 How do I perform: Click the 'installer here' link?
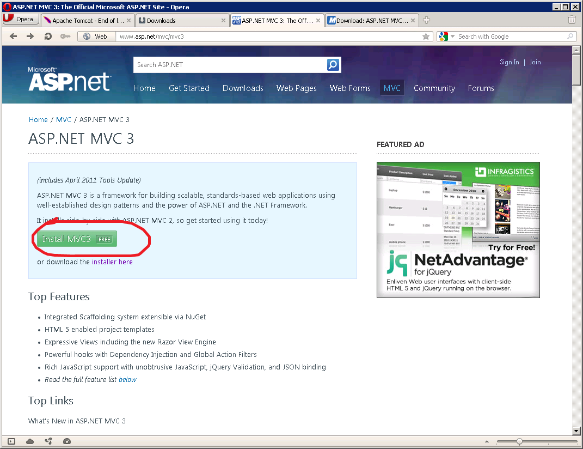(112, 262)
